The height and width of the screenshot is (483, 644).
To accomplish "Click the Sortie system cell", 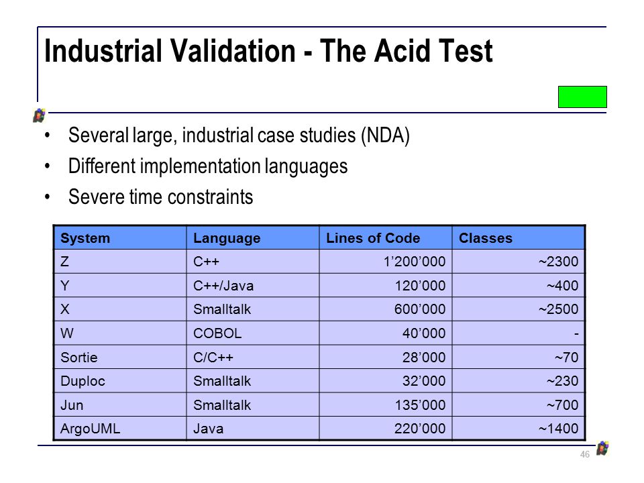I will 120,357.
